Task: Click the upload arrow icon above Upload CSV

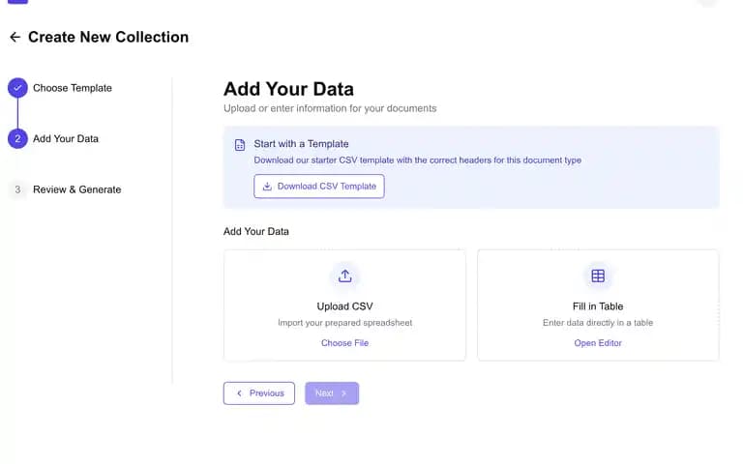Action: coord(345,275)
